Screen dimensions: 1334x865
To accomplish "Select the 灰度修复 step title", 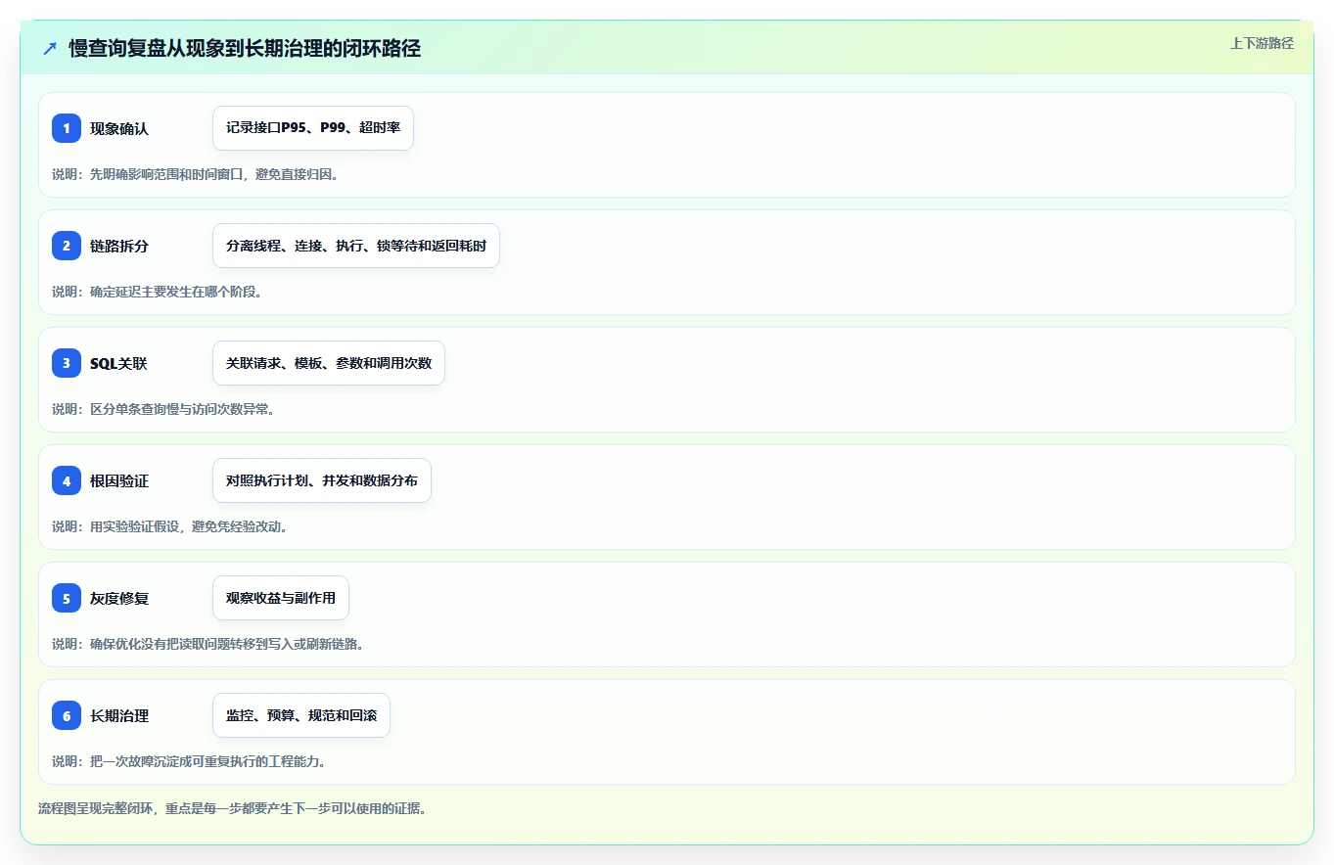I will point(119,598).
